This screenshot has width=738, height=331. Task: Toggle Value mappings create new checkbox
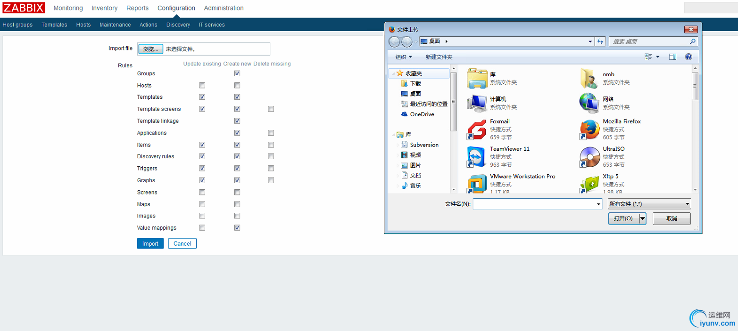pyautogui.click(x=237, y=228)
